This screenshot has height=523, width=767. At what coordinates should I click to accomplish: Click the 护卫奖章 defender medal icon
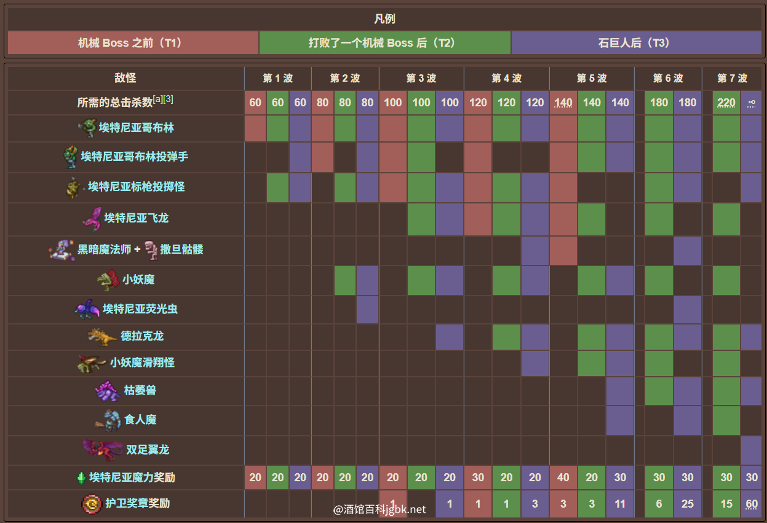click(92, 504)
